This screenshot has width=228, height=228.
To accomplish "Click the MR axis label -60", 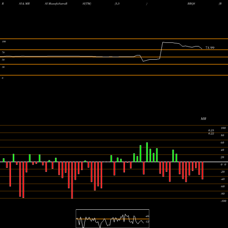I will tap(223, 187).
